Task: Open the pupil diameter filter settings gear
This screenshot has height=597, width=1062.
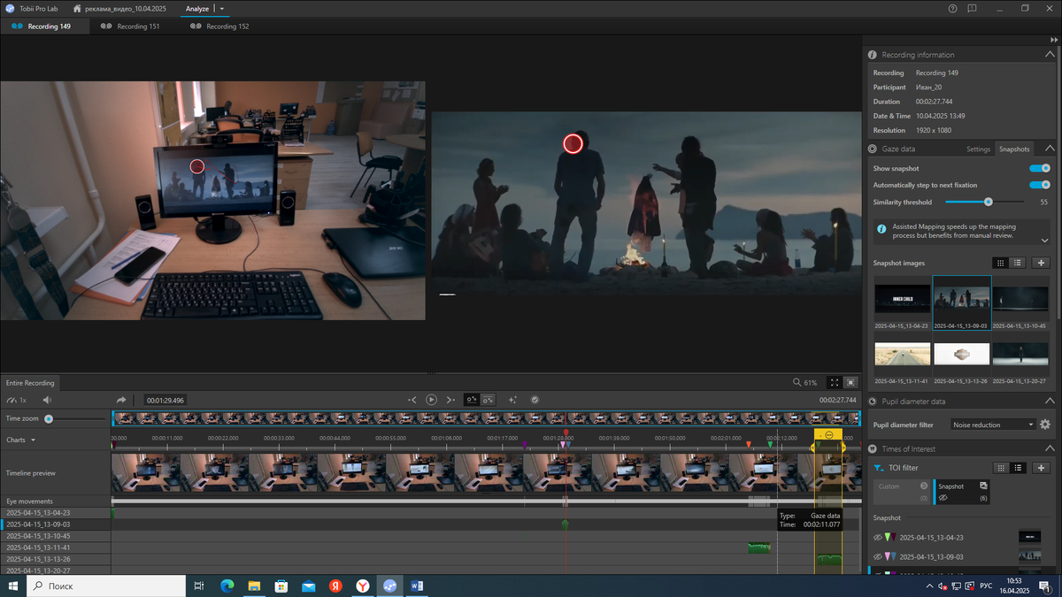Action: 1045,425
